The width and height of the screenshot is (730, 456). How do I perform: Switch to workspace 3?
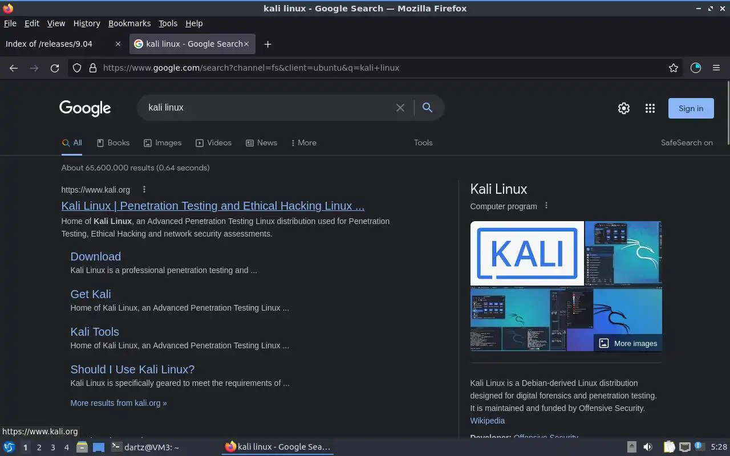pyautogui.click(x=53, y=447)
